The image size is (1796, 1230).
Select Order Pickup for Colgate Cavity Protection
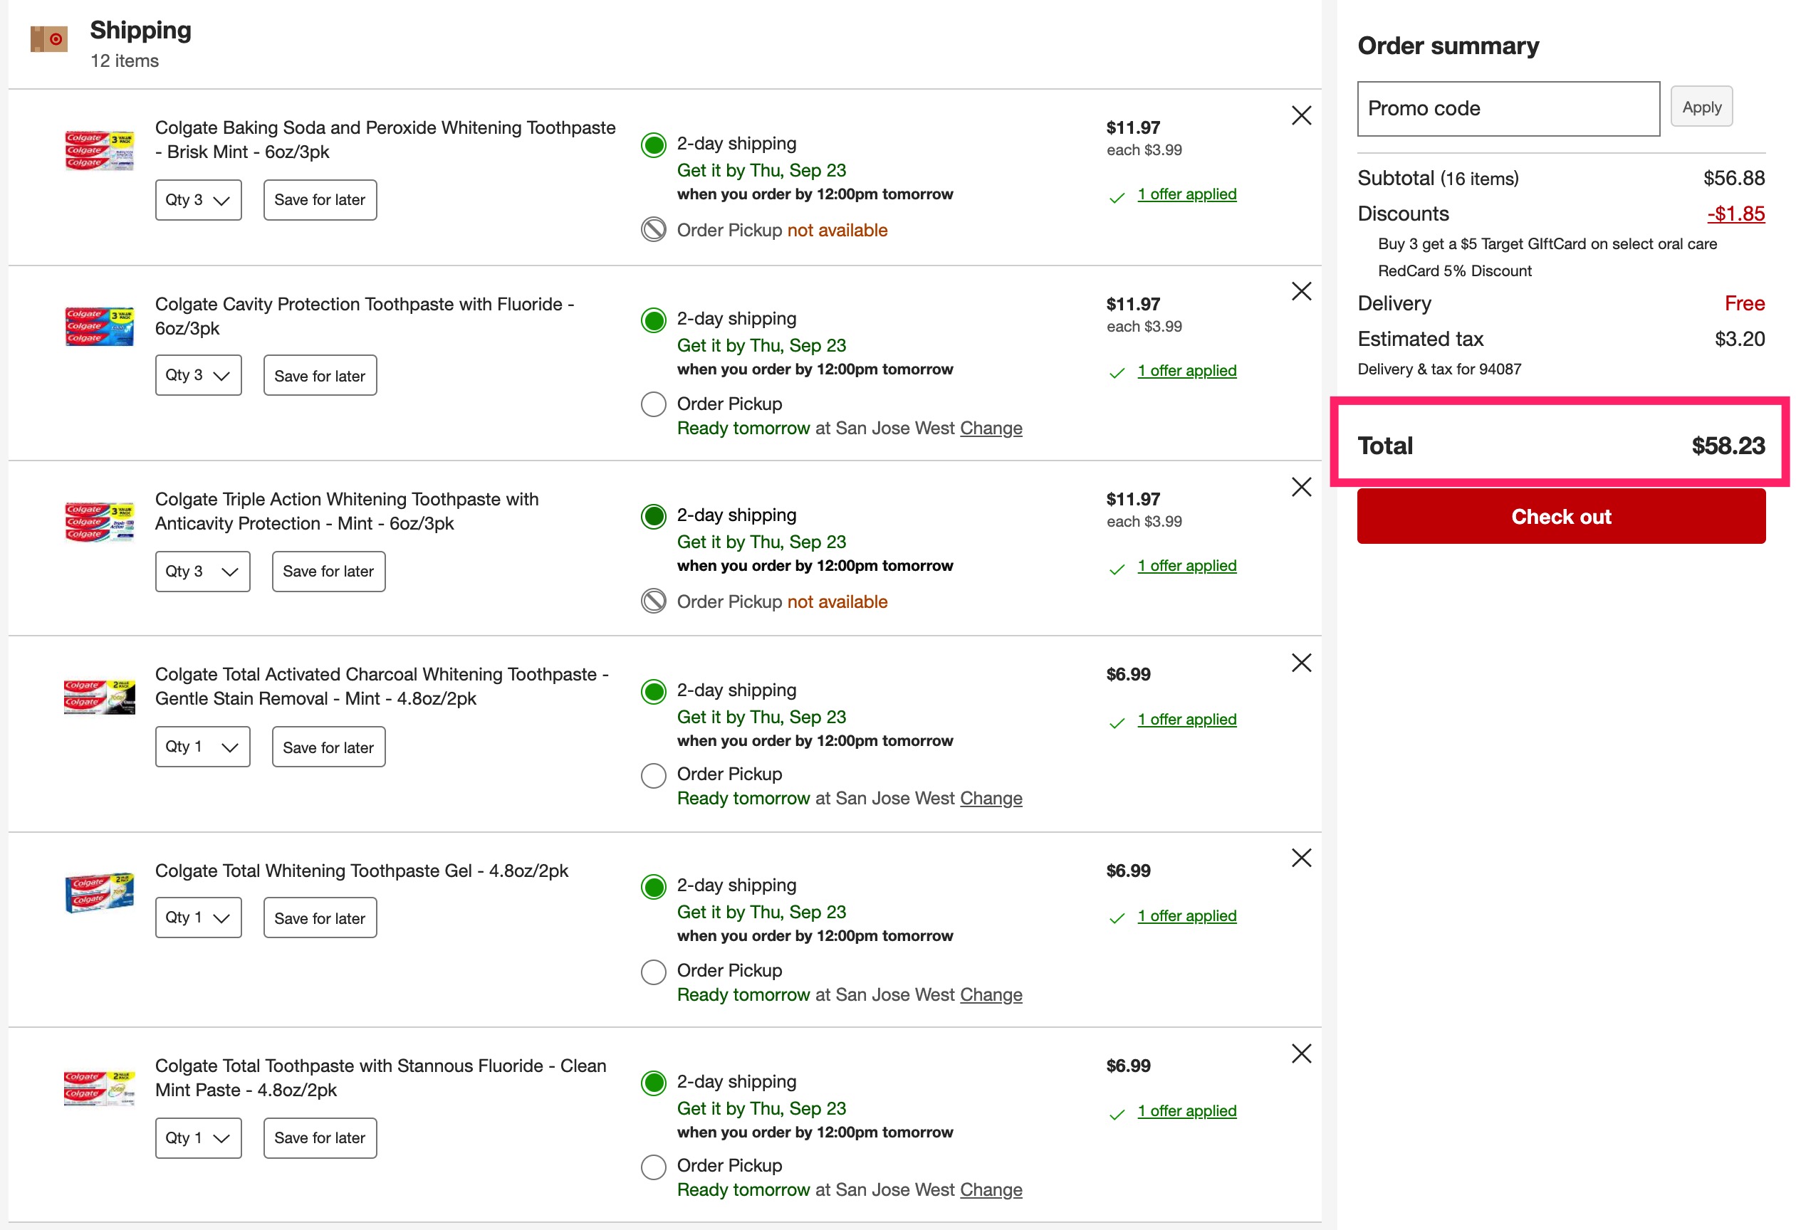coord(654,404)
